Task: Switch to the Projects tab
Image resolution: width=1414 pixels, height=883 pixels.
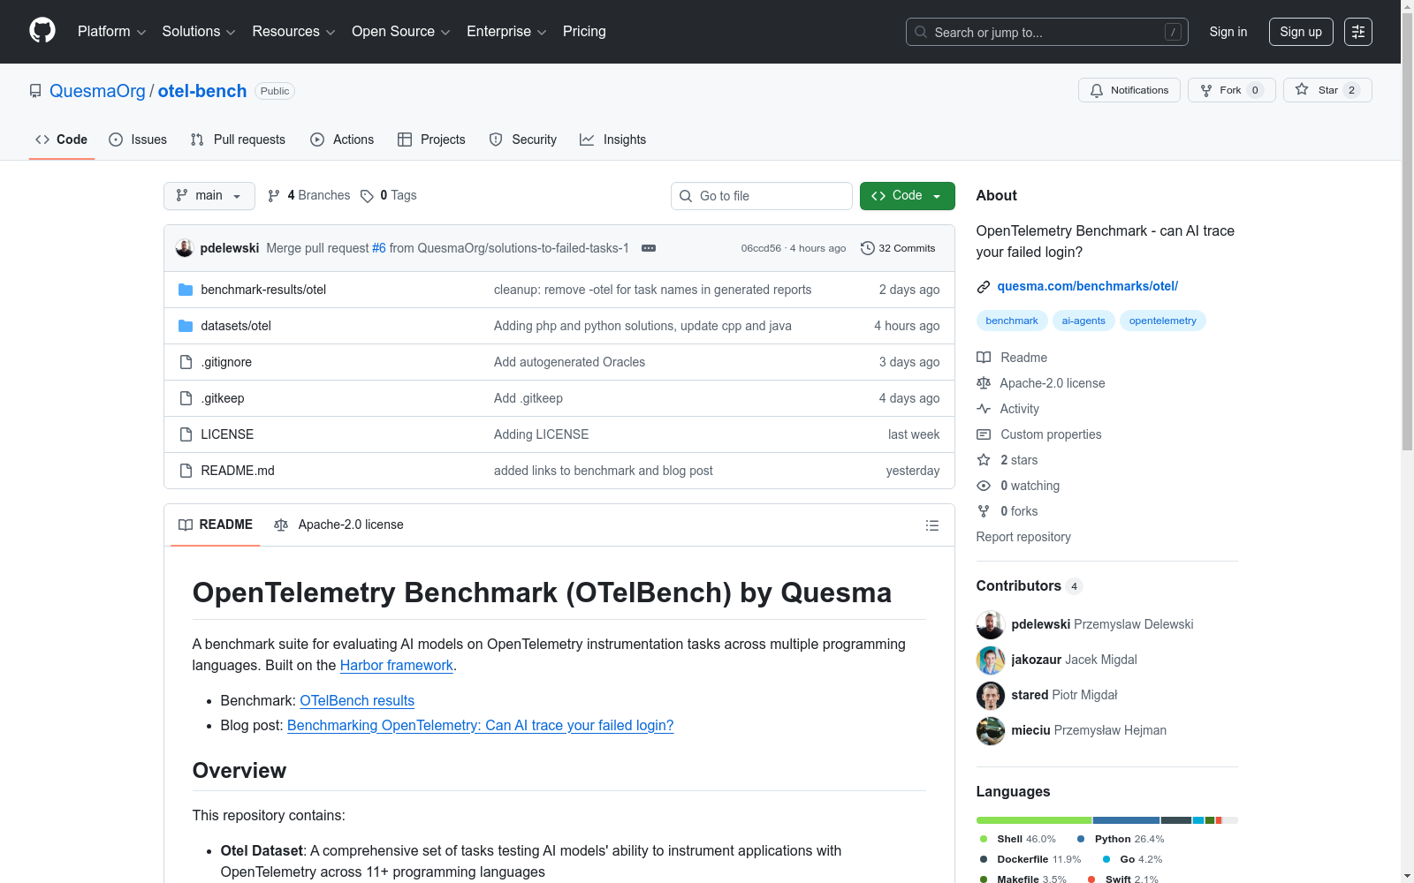Action: pyautogui.click(x=431, y=140)
